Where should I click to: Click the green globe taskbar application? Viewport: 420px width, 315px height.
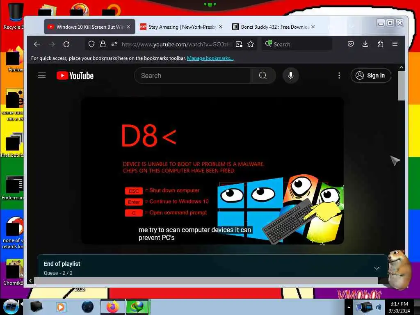137,307
